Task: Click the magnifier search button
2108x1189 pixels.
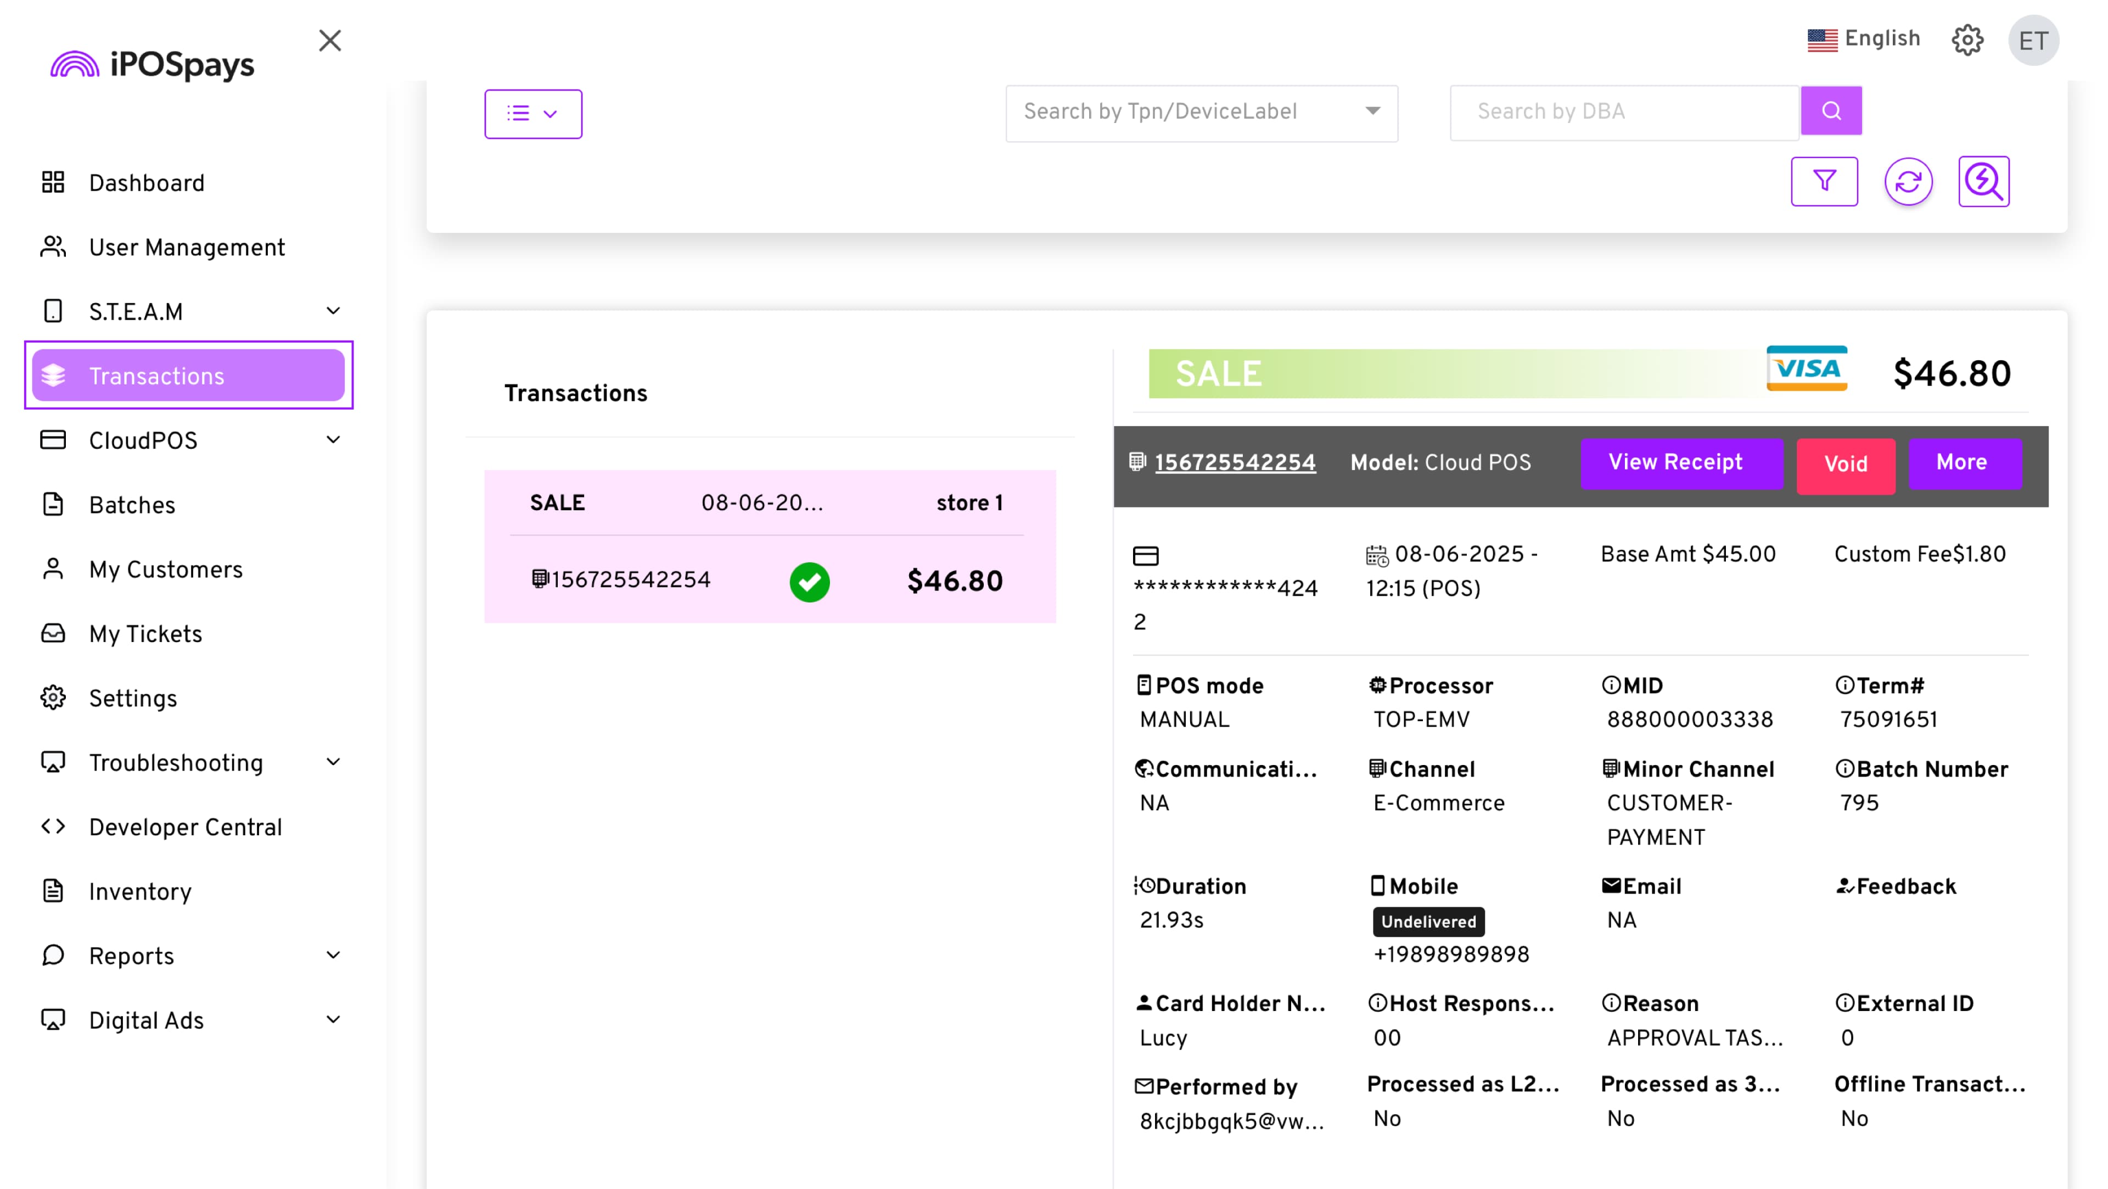Action: [1831, 110]
